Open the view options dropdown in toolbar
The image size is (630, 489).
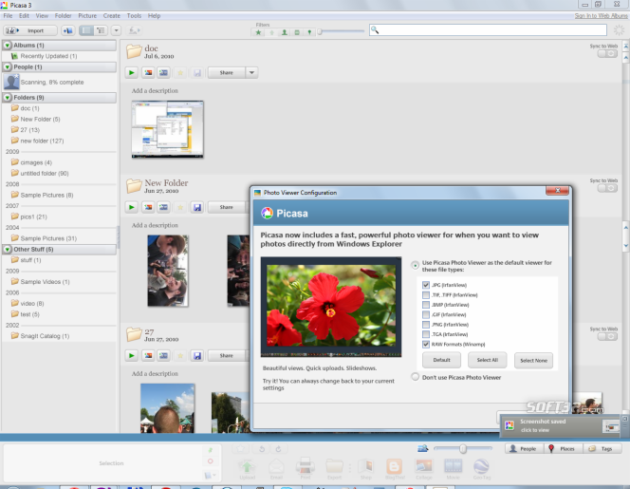click(x=116, y=30)
